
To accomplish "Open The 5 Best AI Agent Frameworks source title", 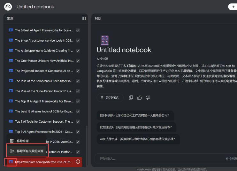I will (x=44, y=30).
